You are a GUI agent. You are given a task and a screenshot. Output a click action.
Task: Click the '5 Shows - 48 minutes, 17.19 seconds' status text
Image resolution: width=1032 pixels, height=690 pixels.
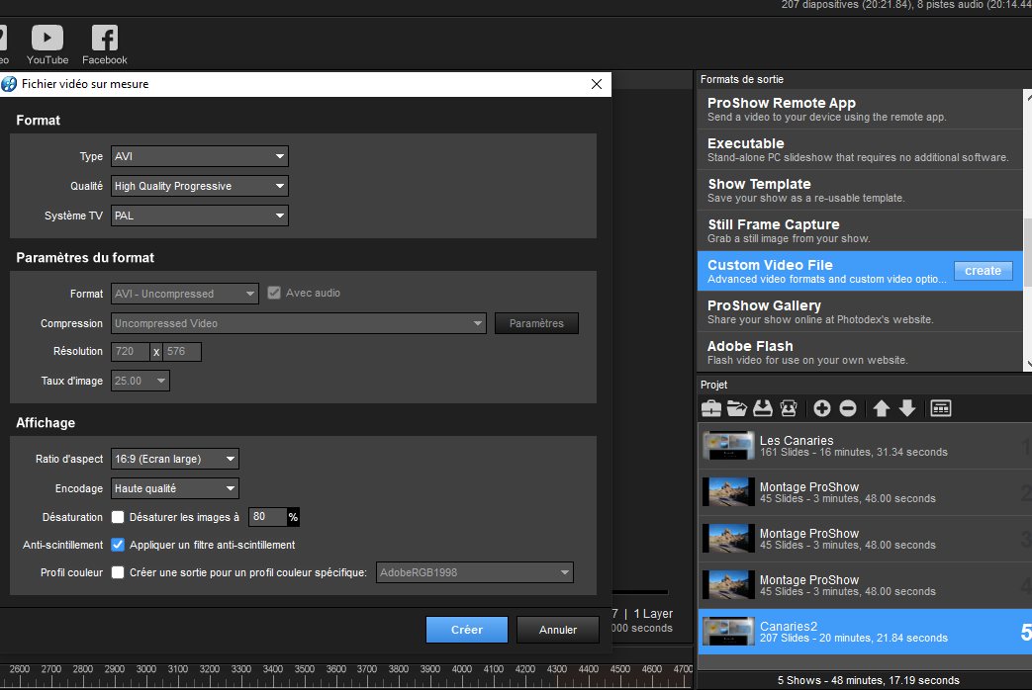(x=868, y=680)
